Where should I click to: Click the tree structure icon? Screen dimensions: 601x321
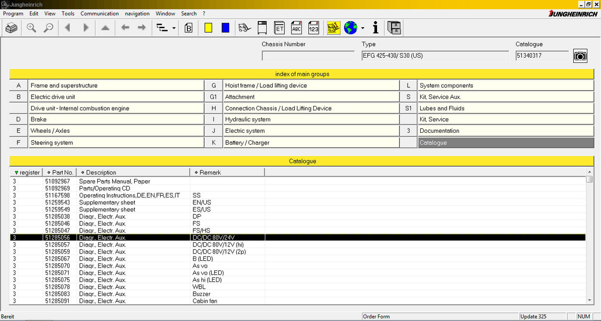162,28
